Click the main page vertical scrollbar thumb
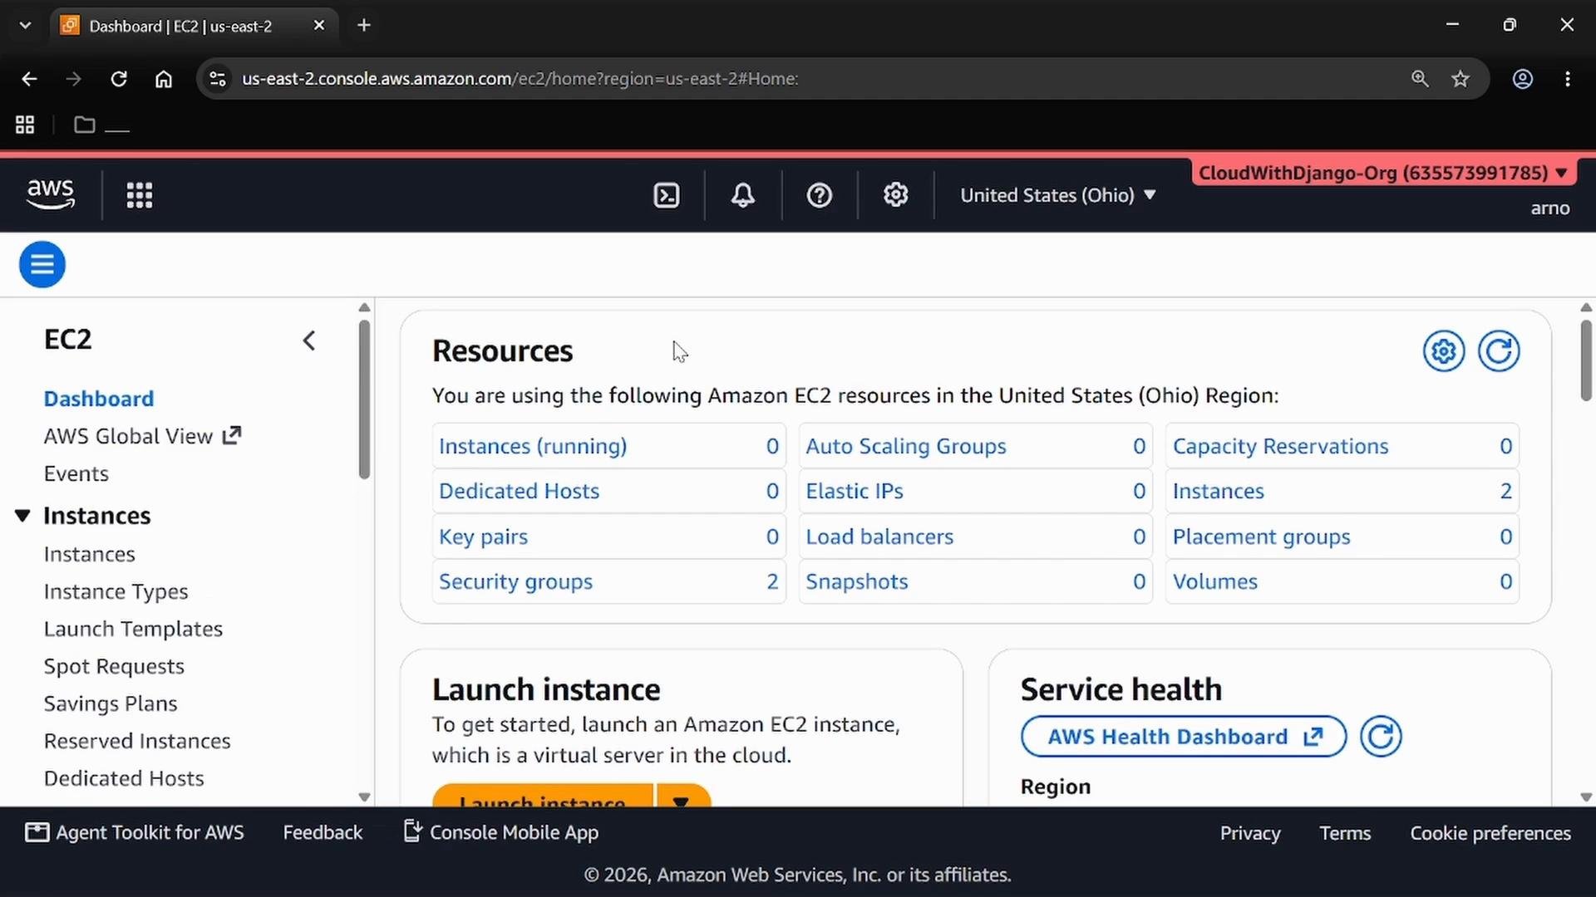 [x=1586, y=360]
